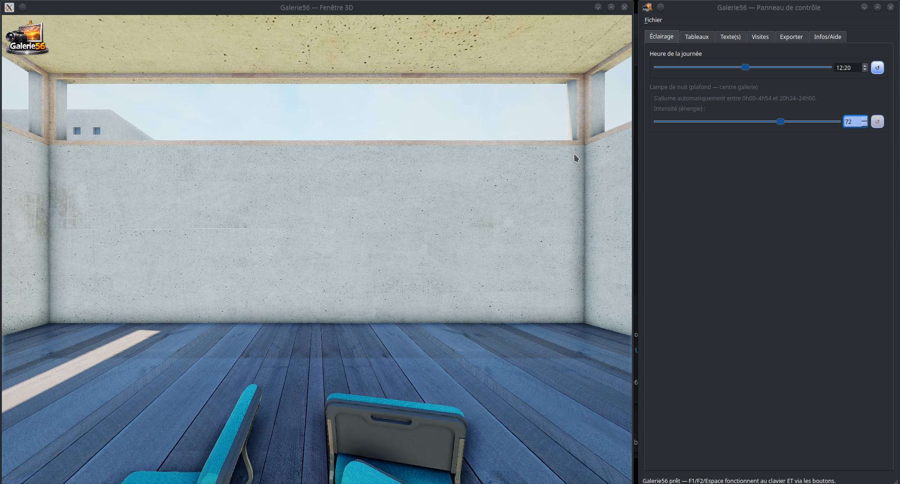
Task: Increase the hour of day with up arrow
Action: (865, 66)
